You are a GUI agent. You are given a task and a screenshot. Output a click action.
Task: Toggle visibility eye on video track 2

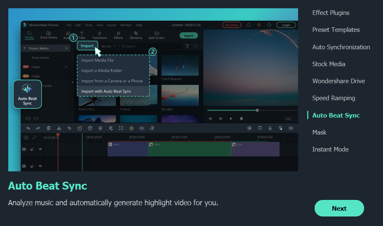[x=40, y=166]
